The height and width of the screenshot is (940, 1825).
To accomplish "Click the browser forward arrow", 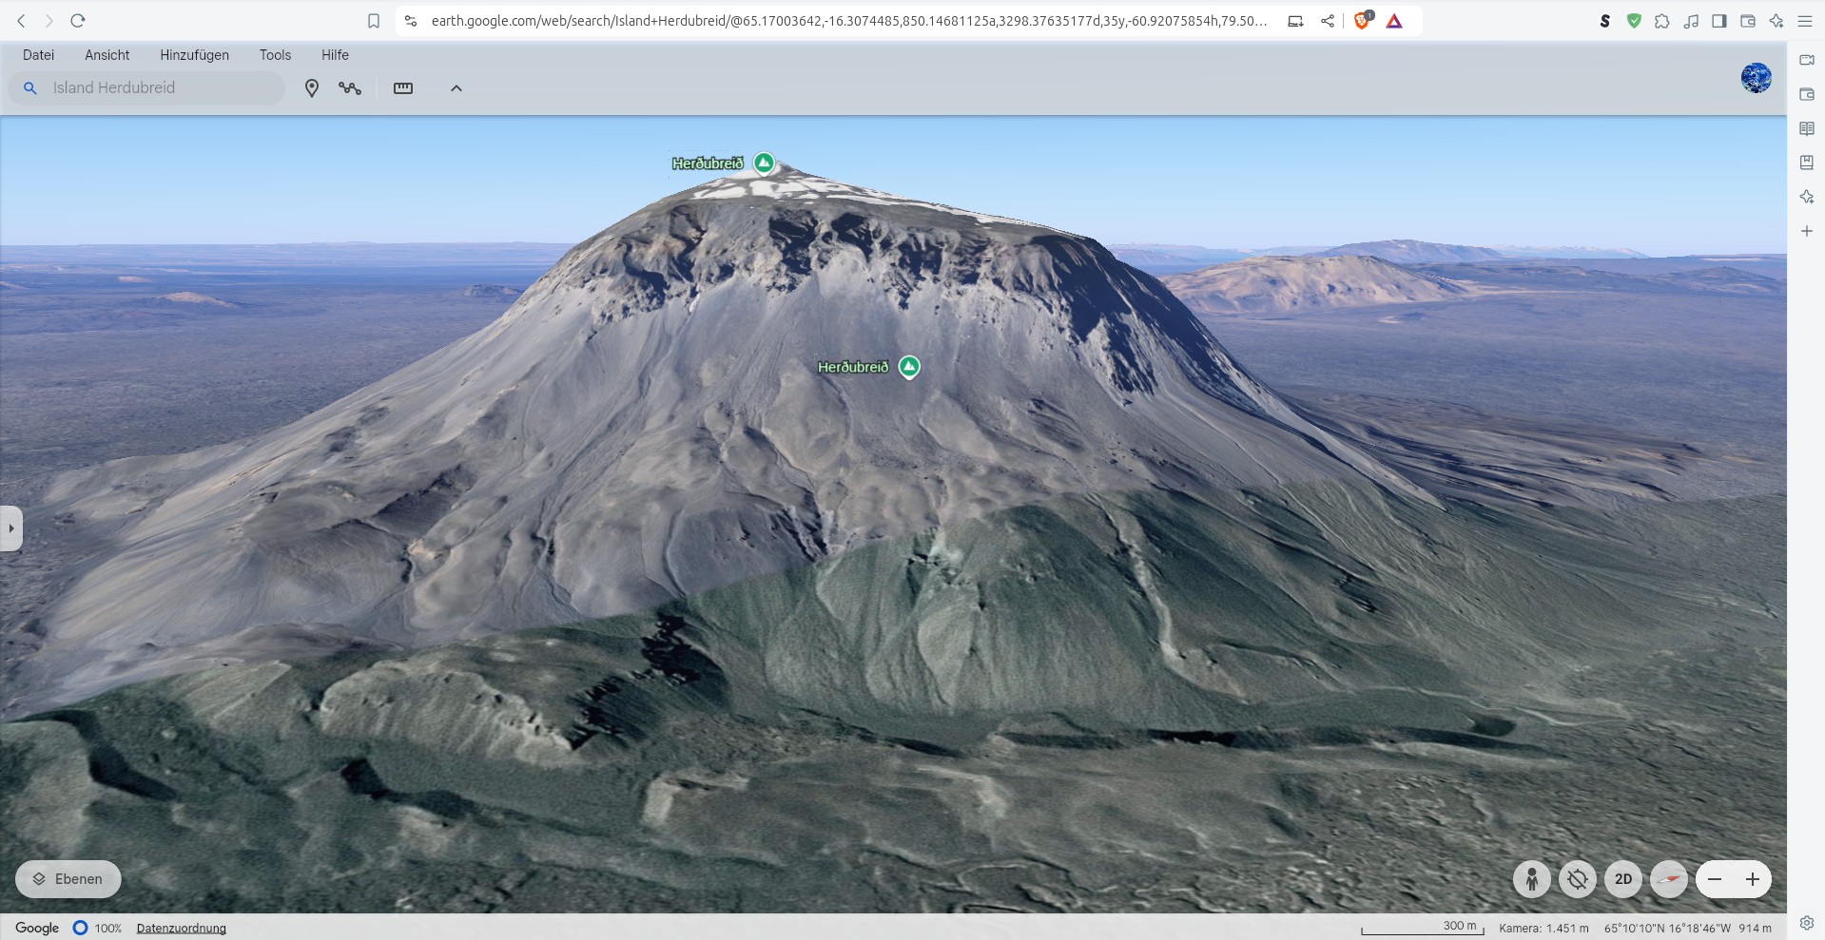I will point(49,21).
